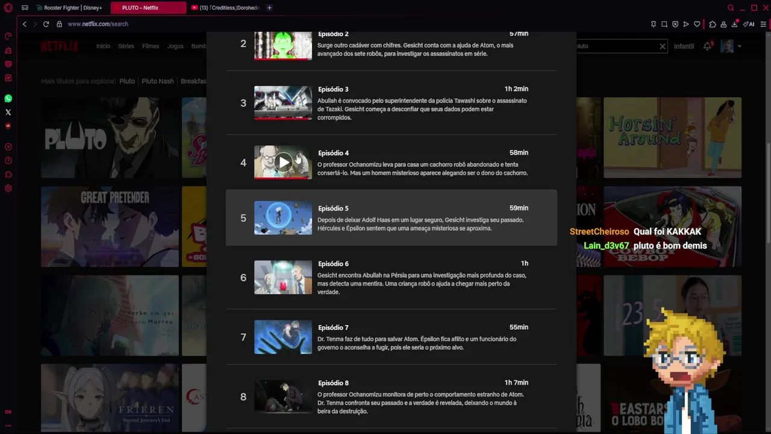The image size is (771, 434).
Task: Open Cowboy Bebop poster in background results
Action: pos(672,227)
